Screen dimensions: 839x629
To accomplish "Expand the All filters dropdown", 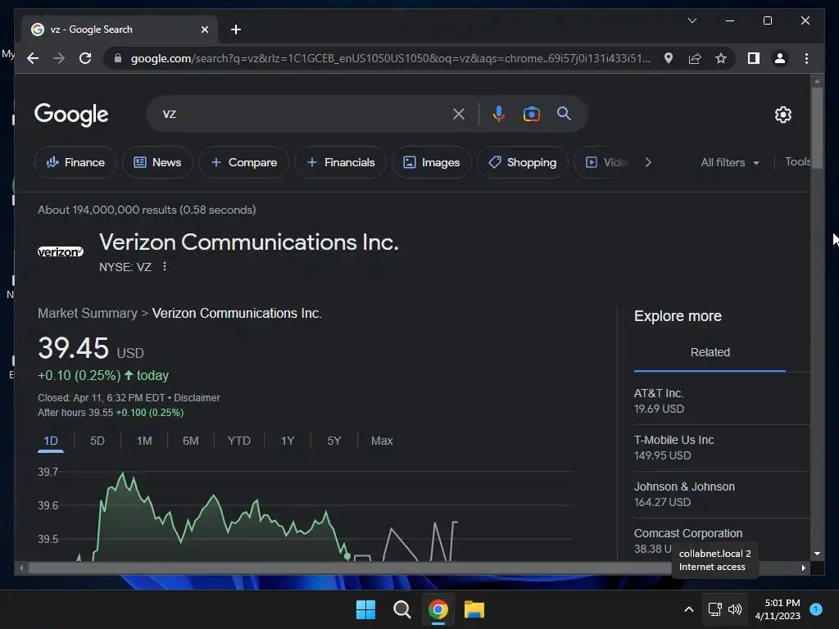I will click(730, 163).
